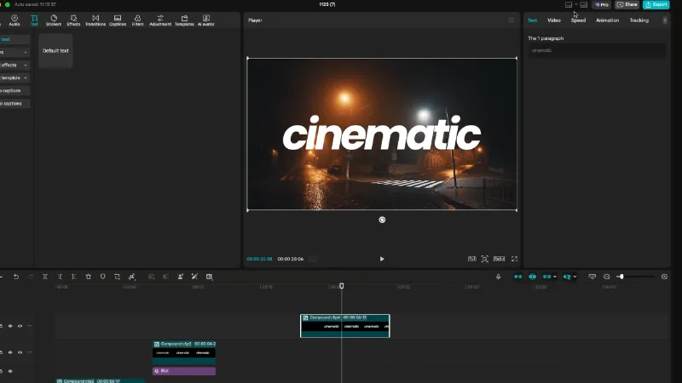Adjust the timeline zoom slider
The width and height of the screenshot is (682, 383).
pyautogui.click(x=621, y=277)
